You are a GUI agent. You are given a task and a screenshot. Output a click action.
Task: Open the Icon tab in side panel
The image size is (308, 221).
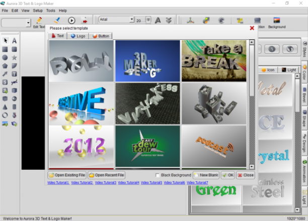click(x=268, y=70)
